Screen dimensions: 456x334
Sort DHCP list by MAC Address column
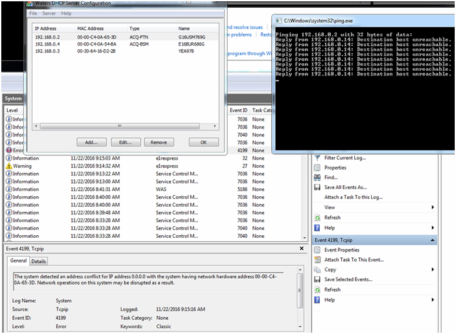pyautogui.click(x=101, y=29)
